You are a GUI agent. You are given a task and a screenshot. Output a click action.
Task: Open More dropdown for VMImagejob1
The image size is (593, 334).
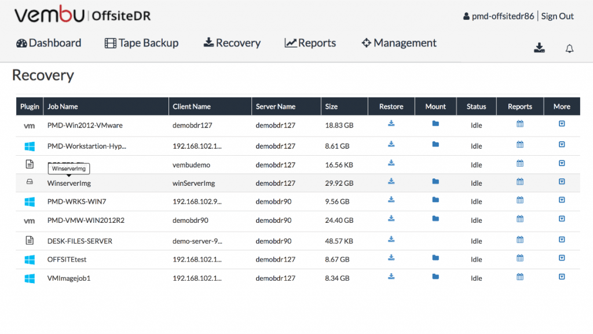point(562,277)
